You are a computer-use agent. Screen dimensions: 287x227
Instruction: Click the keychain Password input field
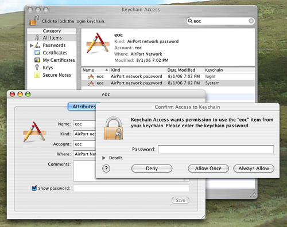216,149
